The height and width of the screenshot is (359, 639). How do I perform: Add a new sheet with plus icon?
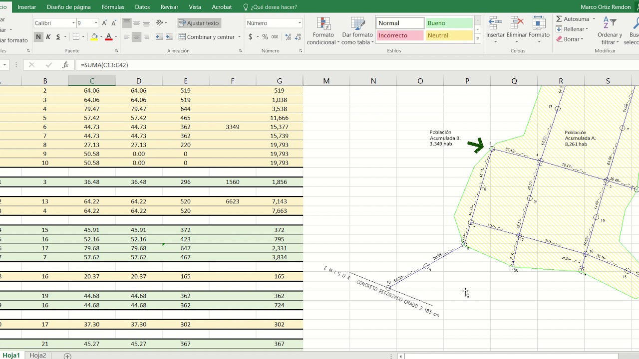[x=67, y=356]
